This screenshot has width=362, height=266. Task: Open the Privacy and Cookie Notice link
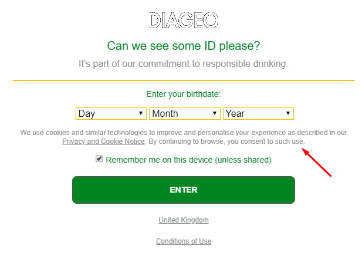(x=103, y=142)
